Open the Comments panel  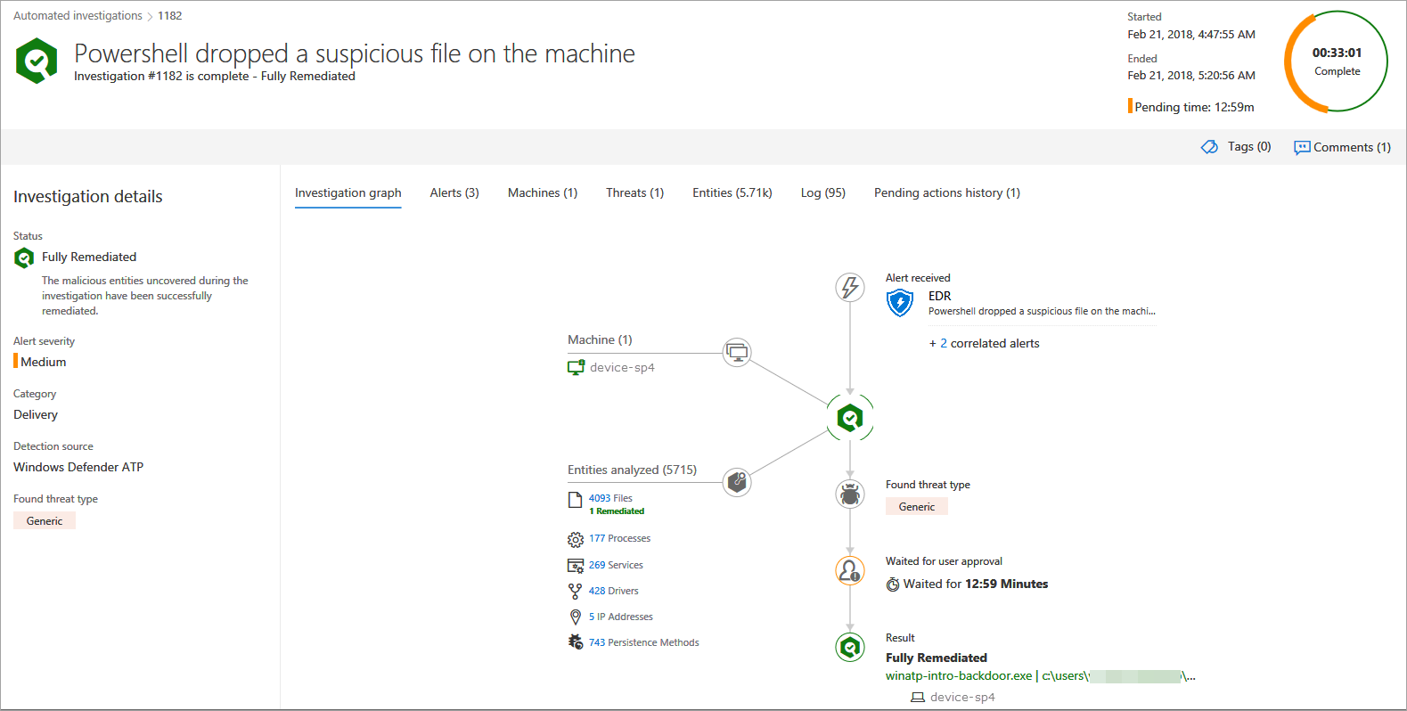pyautogui.click(x=1342, y=148)
